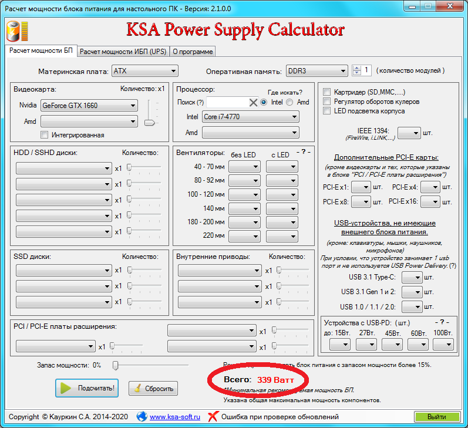This screenshot has height=428, width=468.
Task: Select the Amd search radio button
Action: point(290,102)
